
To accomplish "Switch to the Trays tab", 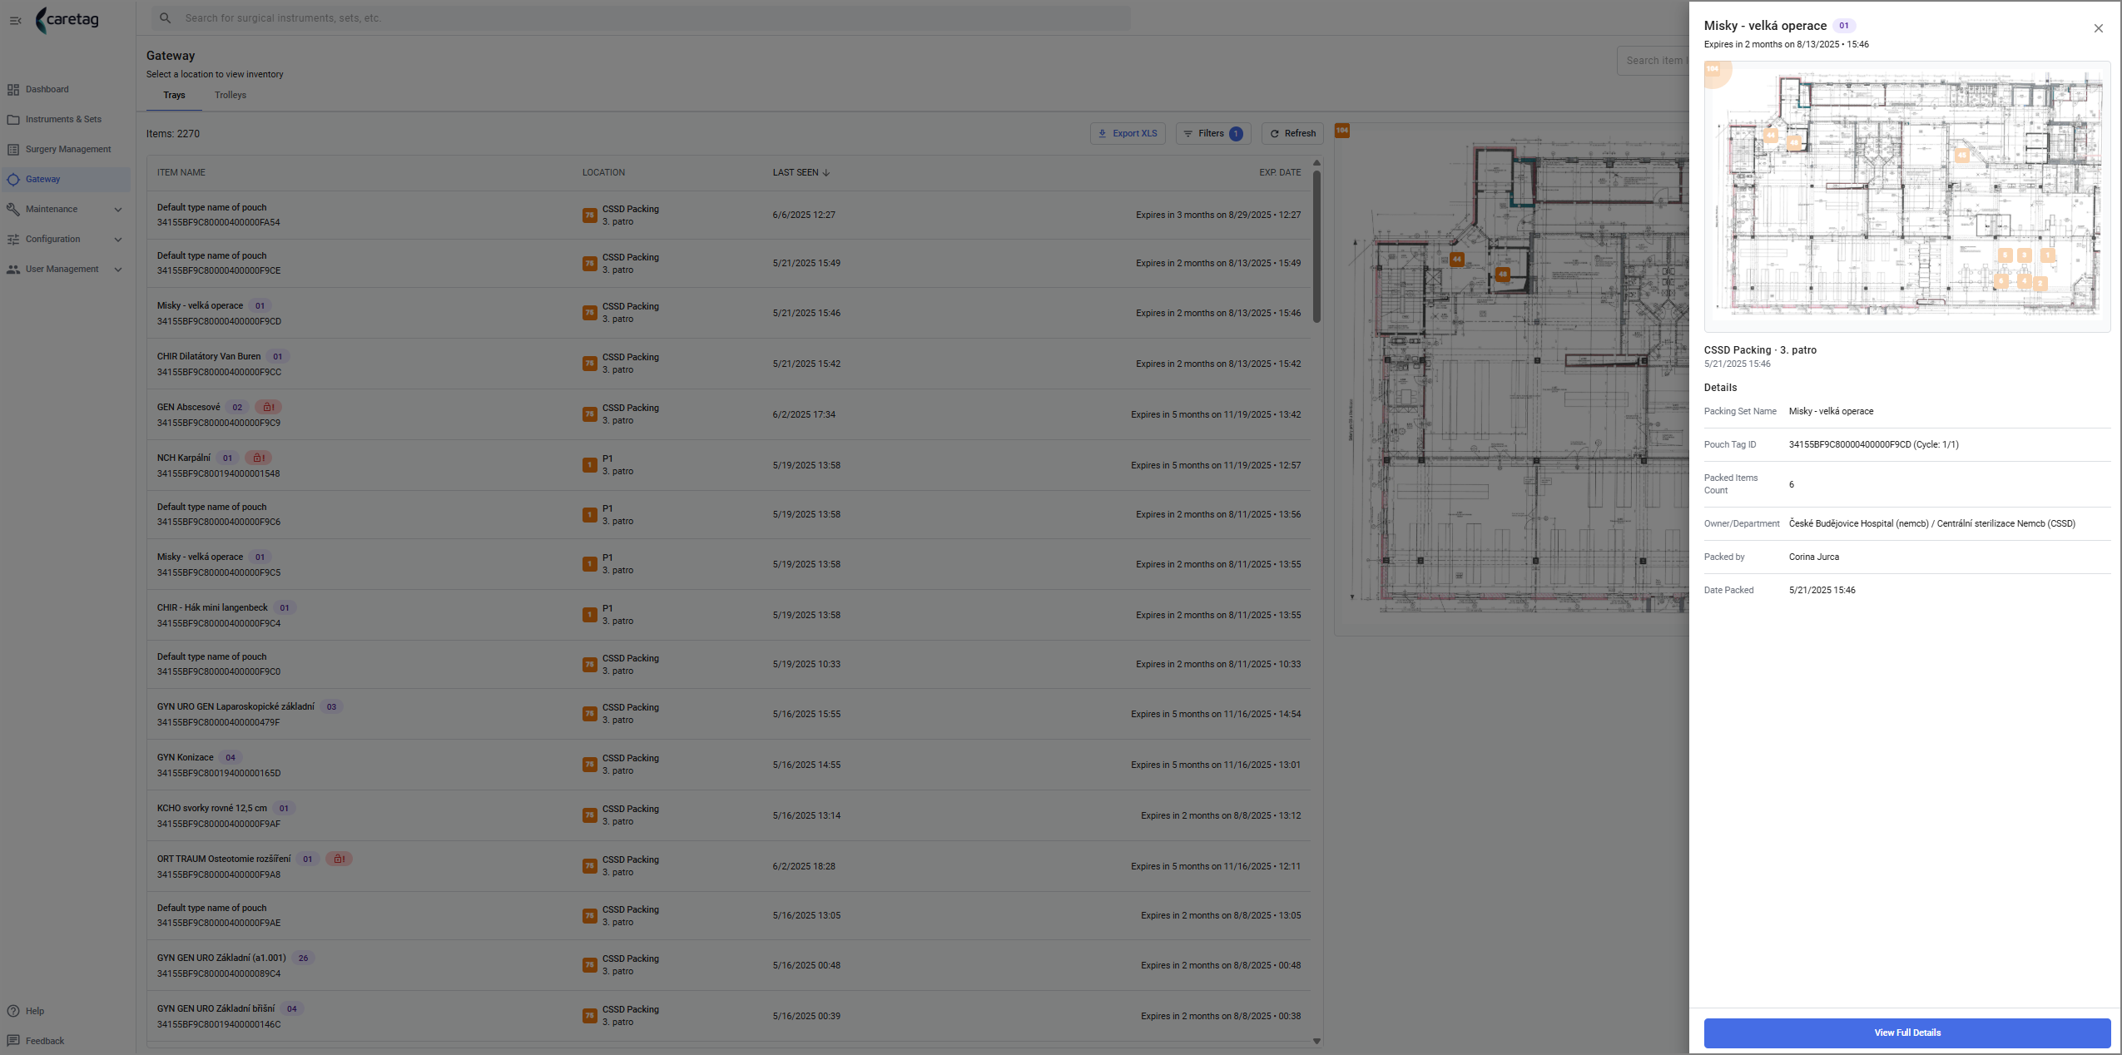I will (174, 96).
